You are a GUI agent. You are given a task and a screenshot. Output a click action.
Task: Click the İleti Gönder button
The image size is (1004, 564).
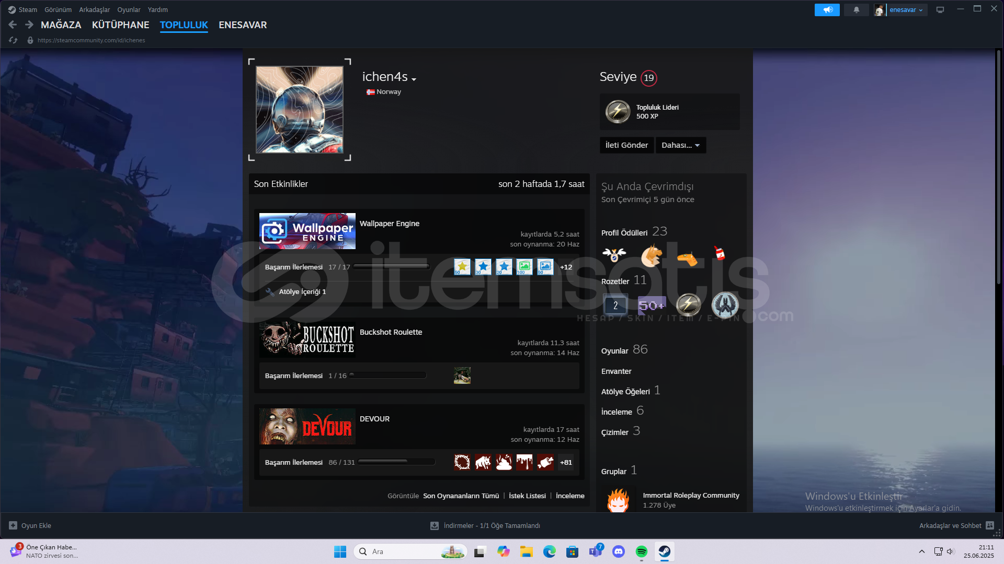tap(626, 145)
